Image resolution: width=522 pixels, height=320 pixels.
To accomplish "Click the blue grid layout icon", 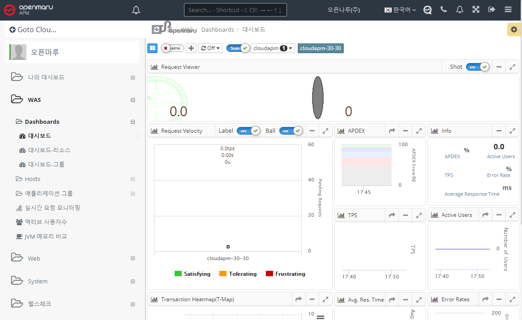I will pos(152,48).
